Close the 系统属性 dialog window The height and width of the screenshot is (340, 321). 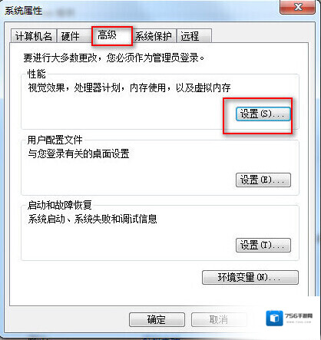(x=298, y=7)
